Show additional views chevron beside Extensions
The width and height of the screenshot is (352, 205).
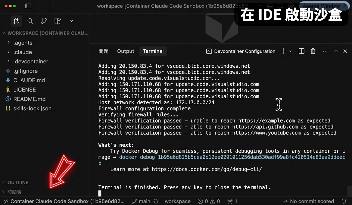click(x=71, y=21)
